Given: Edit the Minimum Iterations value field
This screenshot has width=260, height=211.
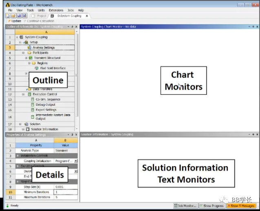Looking at the screenshot, I should tap(65, 192).
